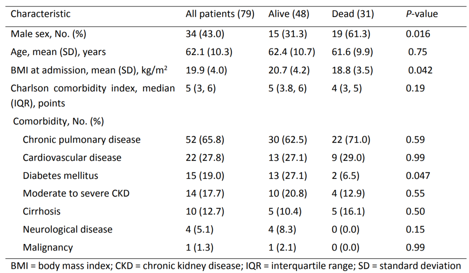Select the Alive (48) column header
469x273 pixels.
[x=289, y=14]
